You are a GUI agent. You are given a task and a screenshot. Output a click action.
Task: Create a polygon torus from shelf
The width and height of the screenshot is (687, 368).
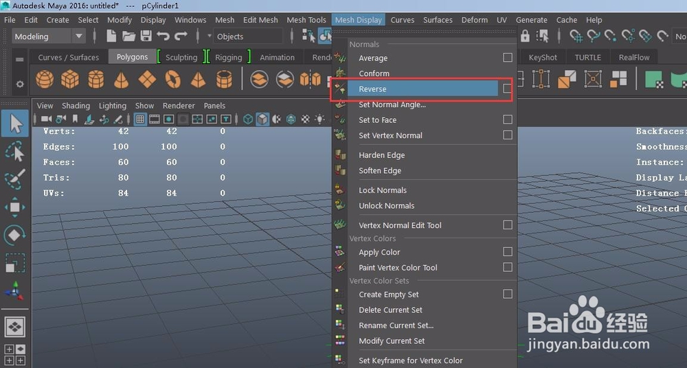pos(172,80)
